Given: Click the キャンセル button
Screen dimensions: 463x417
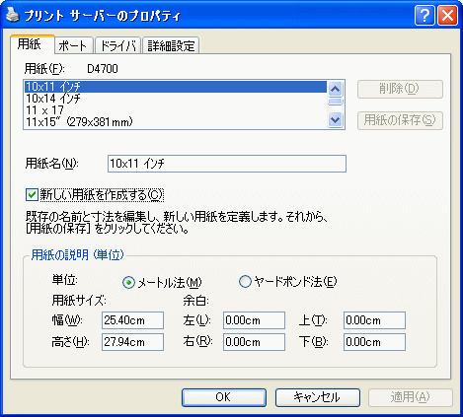Looking at the screenshot, I should point(317,397).
